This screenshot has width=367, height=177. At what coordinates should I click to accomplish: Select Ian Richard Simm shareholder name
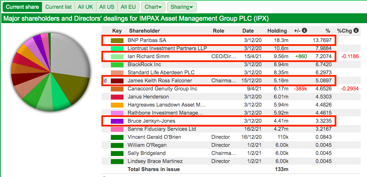click(x=148, y=57)
